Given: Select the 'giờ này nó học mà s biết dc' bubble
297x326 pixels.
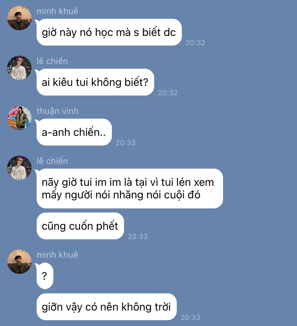Looking at the screenshot, I should click(109, 32).
